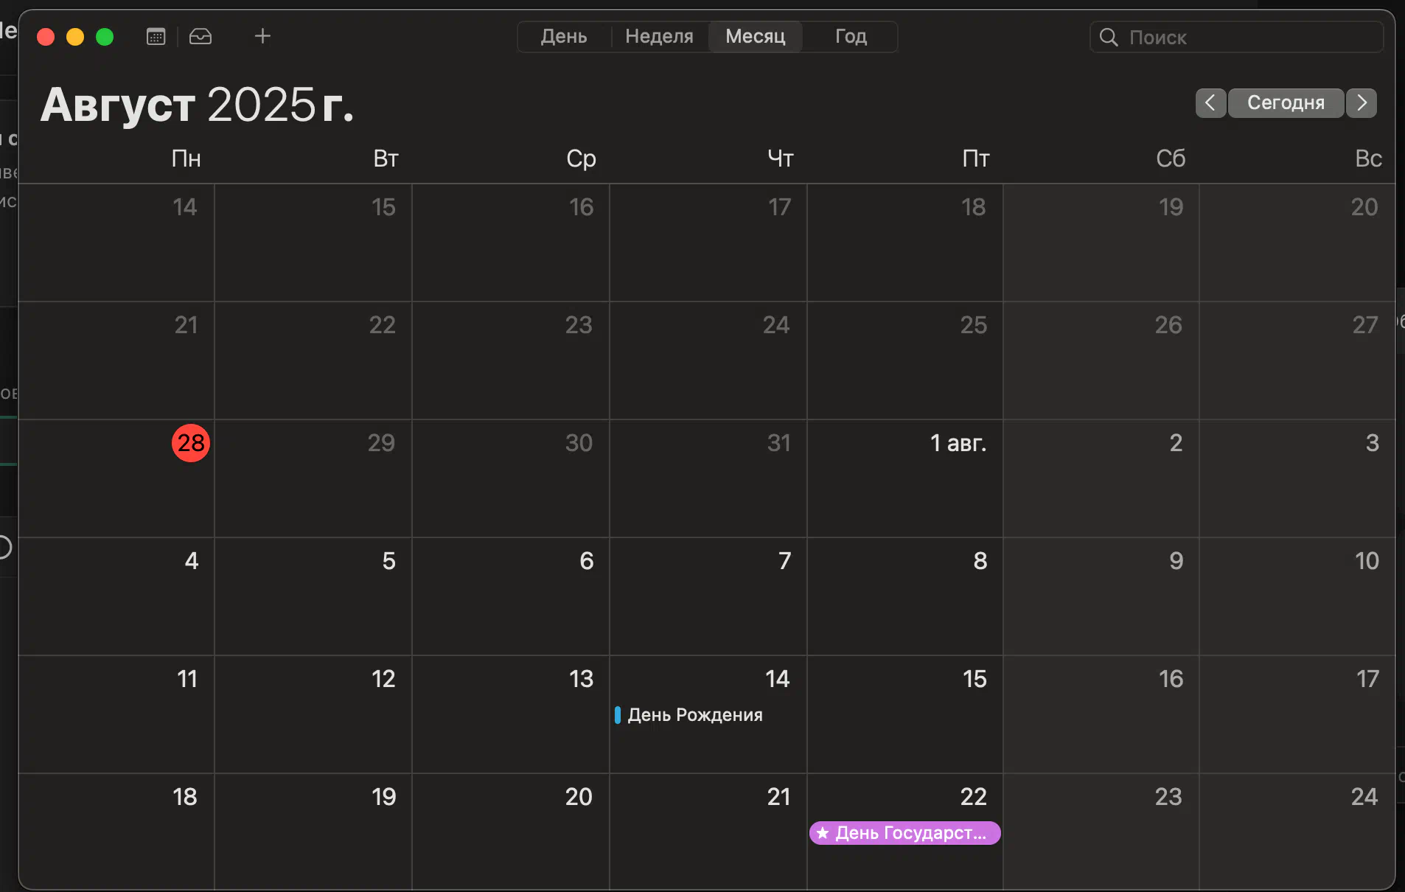Jump to Сегодня
The width and height of the screenshot is (1405, 892).
point(1286,103)
